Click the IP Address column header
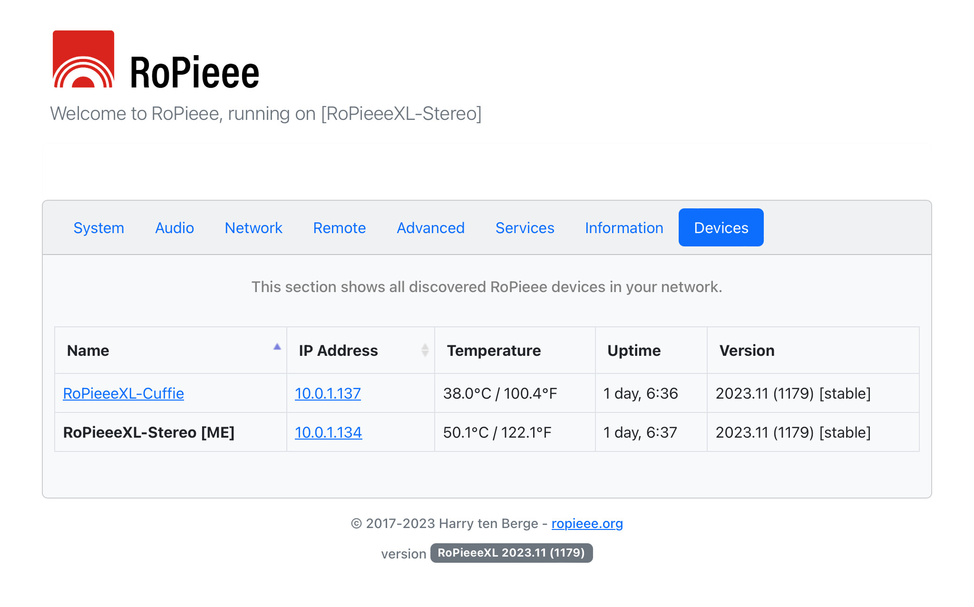This screenshot has height=607, width=974. pos(338,351)
